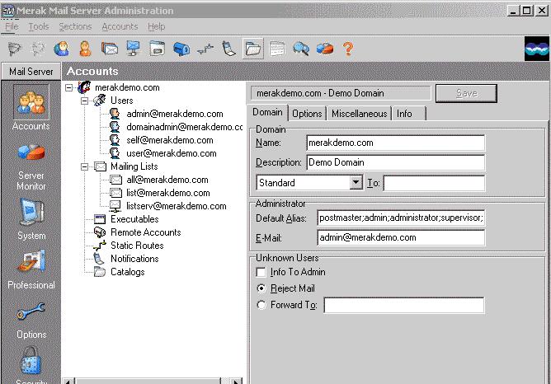Screen dimensions: 551x384
Task: Click the orange question mark help icon
Action: pos(348,49)
